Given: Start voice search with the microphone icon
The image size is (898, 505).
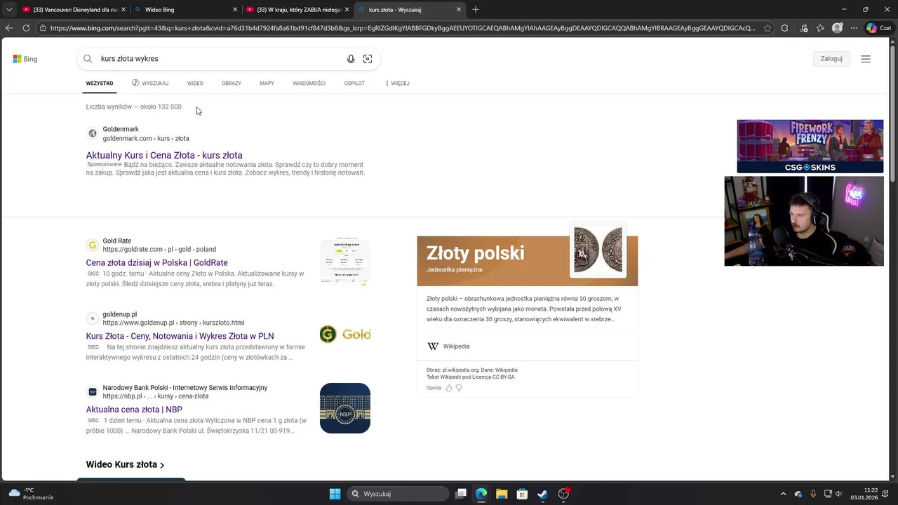Looking at the screenshot, I should pos(351,59).
